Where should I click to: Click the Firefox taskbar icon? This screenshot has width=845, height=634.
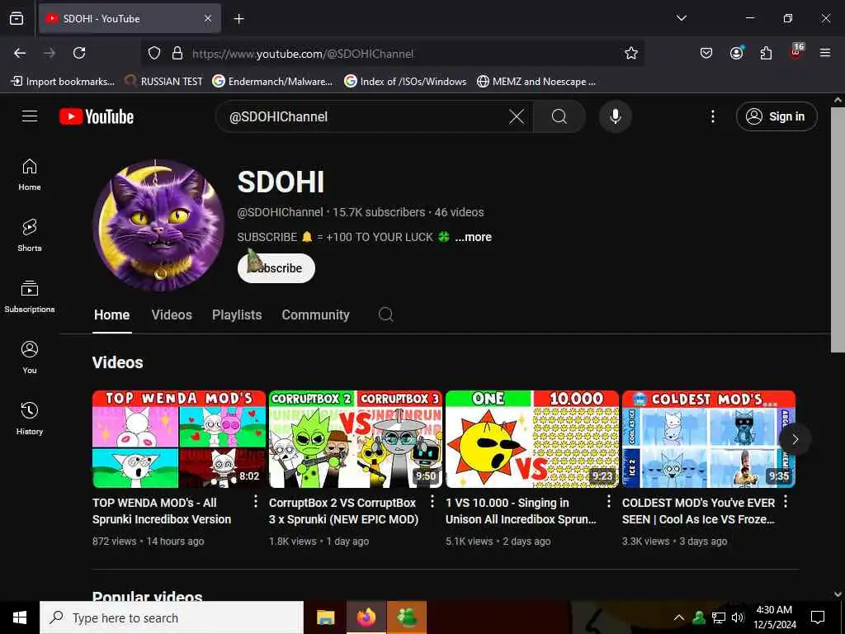coord(366,617)
